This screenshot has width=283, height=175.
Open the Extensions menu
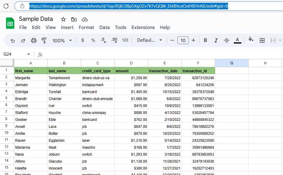pyautogui.click(x=143, y=28)
